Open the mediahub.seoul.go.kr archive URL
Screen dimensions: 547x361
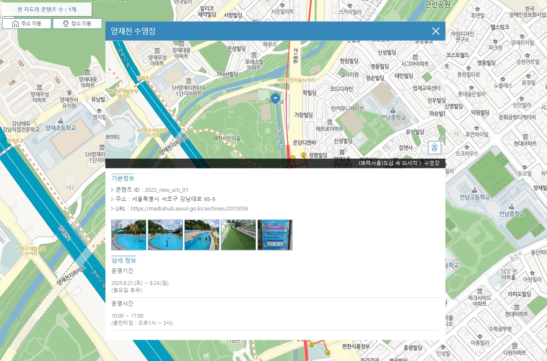189,209
